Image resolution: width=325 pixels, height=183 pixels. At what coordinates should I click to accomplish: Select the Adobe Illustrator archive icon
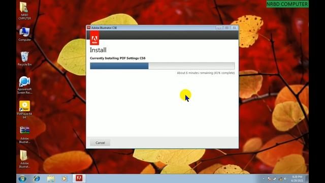[24, 135]
